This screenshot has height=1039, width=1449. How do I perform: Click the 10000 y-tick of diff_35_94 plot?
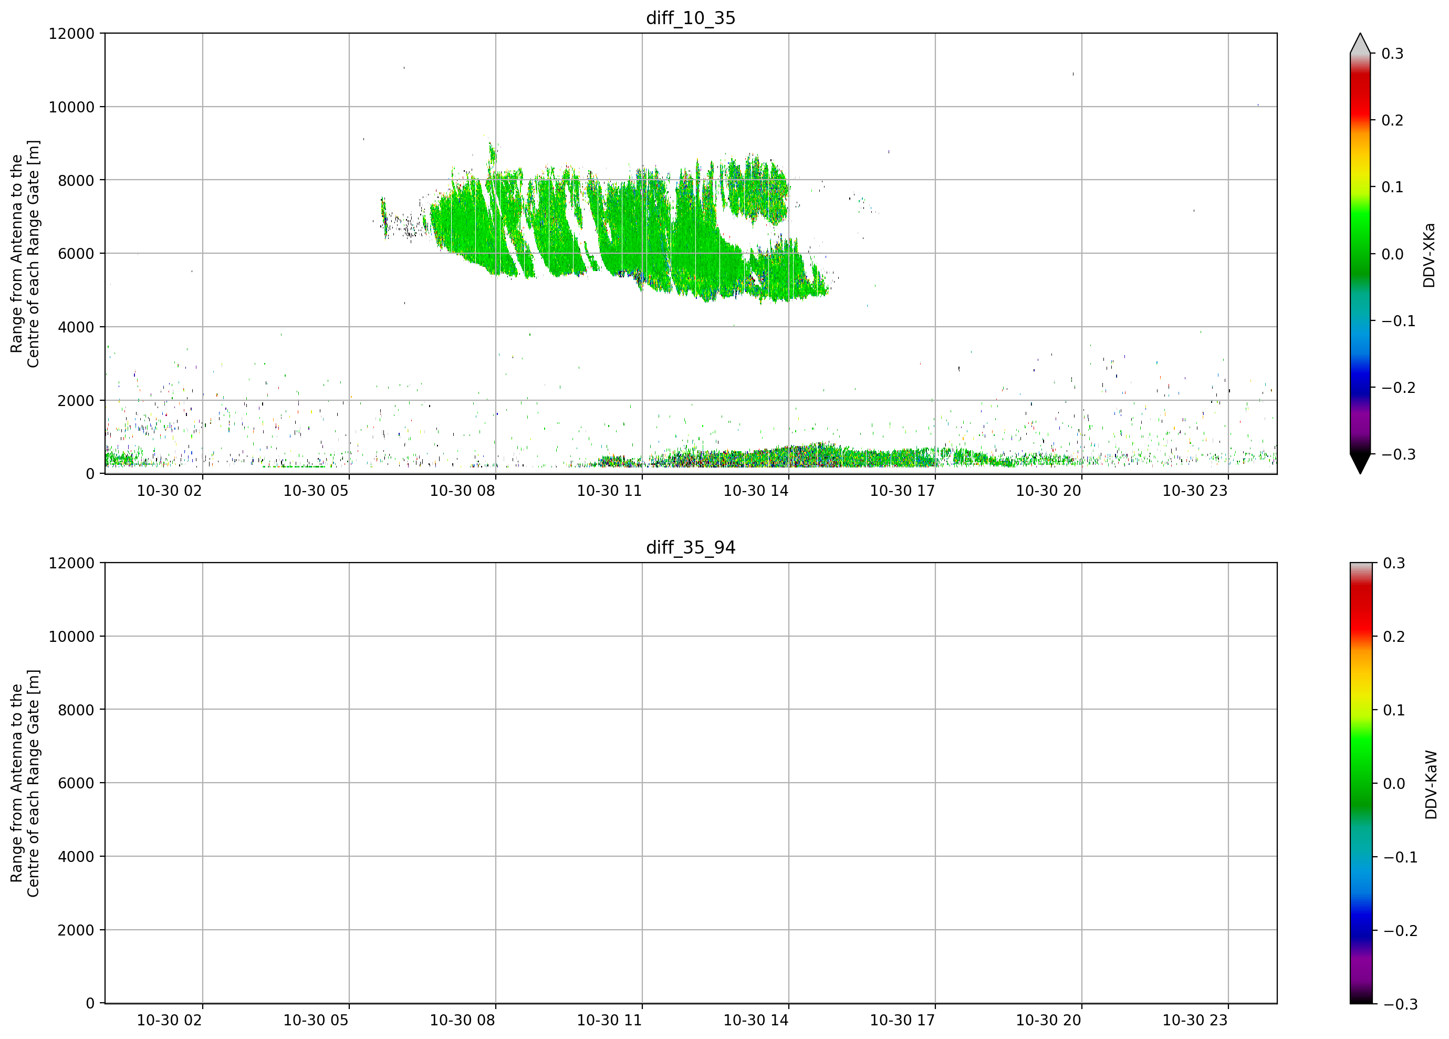tap(71, 637)
